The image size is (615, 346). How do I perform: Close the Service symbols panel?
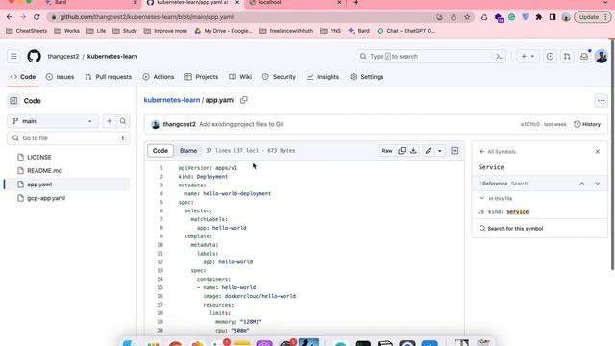pyautogui.click(x=598, y=152)
